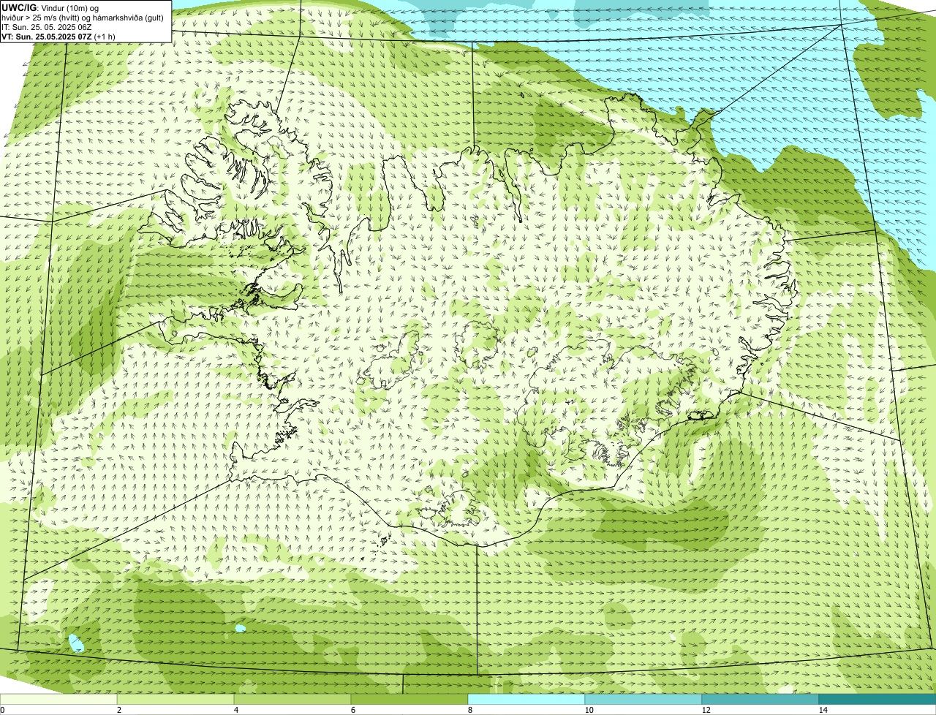Click the 12–14 m/s teal legend swatch

(x=760, y=699)
